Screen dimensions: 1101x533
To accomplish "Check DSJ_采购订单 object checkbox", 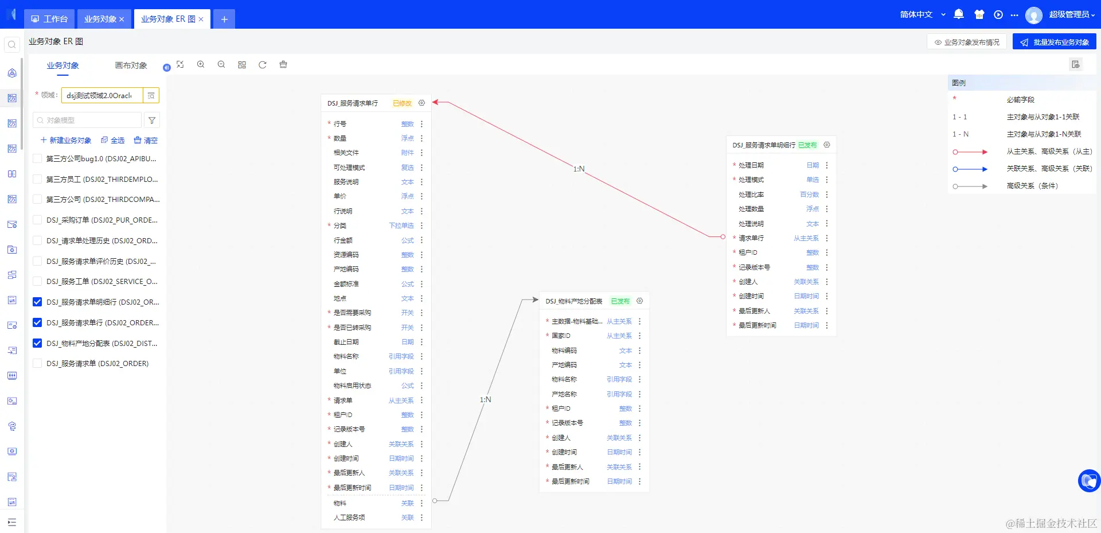I will (37, 220).
